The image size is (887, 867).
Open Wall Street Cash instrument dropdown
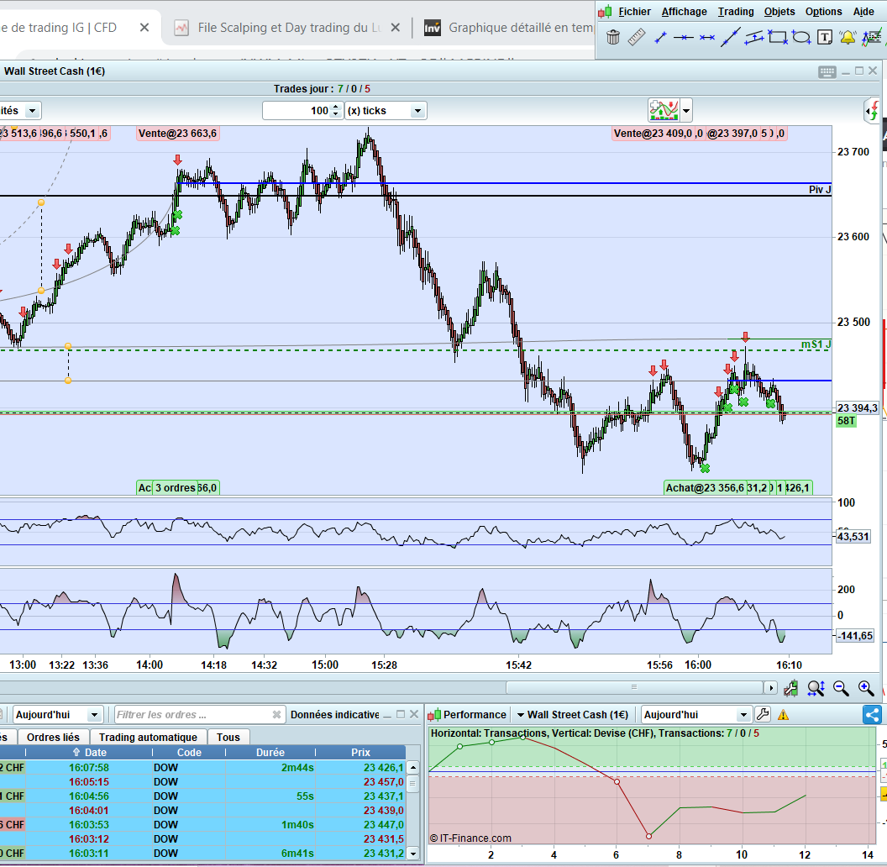pyautogui.click(x=573, y=715)
